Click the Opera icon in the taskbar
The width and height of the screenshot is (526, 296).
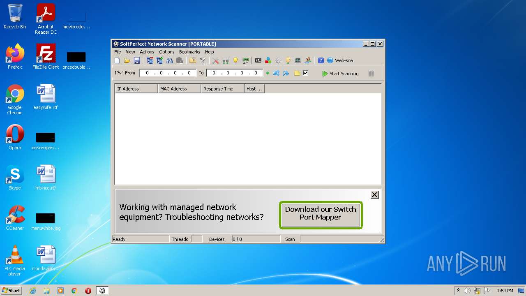point(88,291)
